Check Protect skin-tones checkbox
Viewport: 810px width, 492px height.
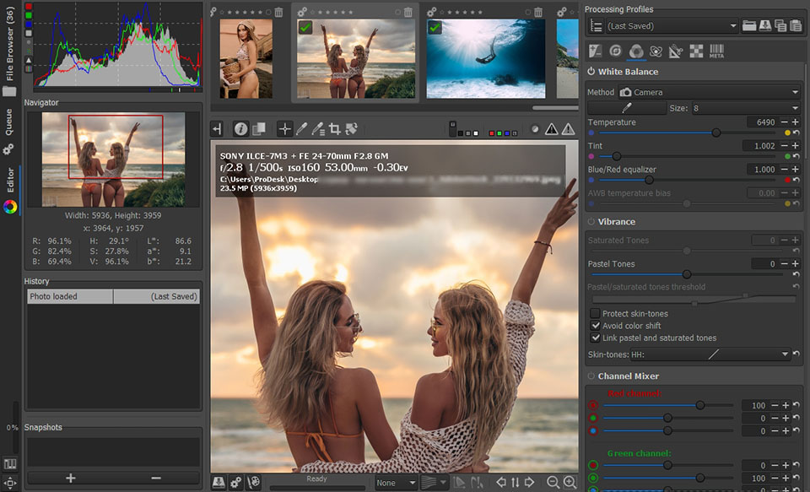tap(595, 313)
